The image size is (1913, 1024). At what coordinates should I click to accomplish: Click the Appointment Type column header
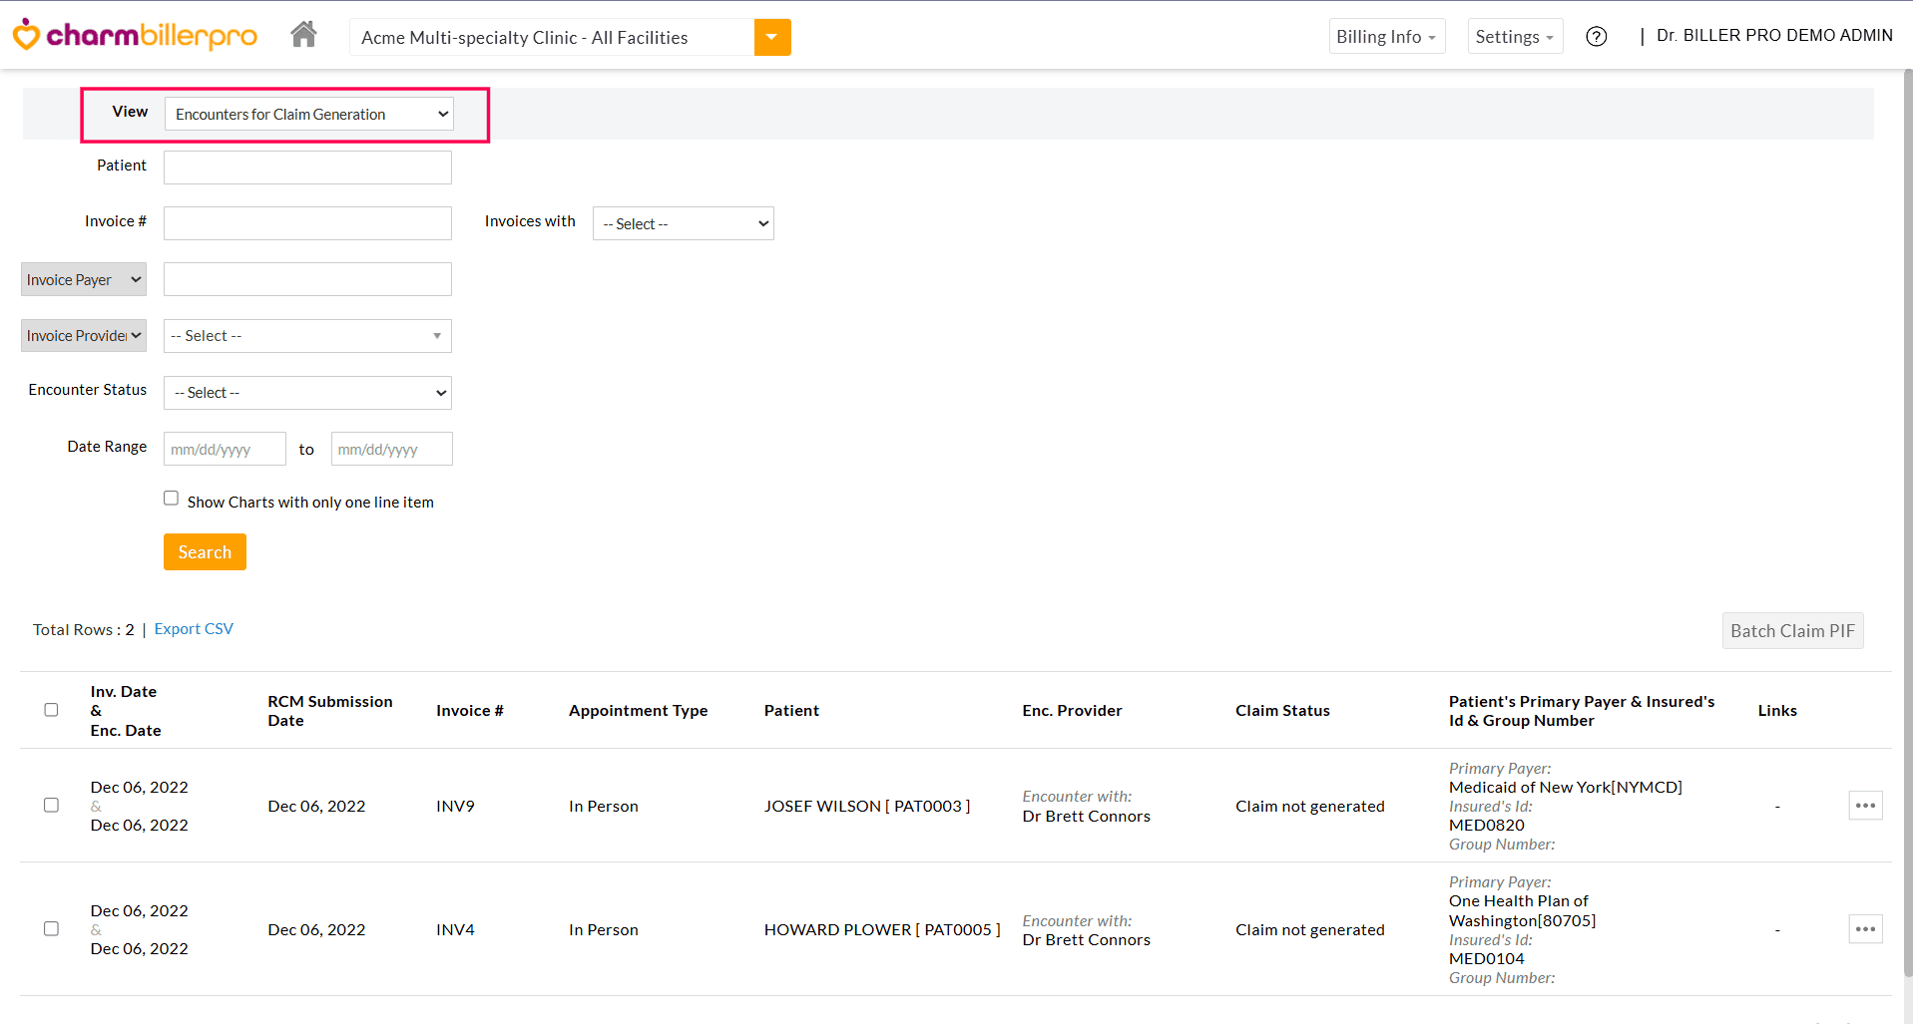(x=638, y=710)
